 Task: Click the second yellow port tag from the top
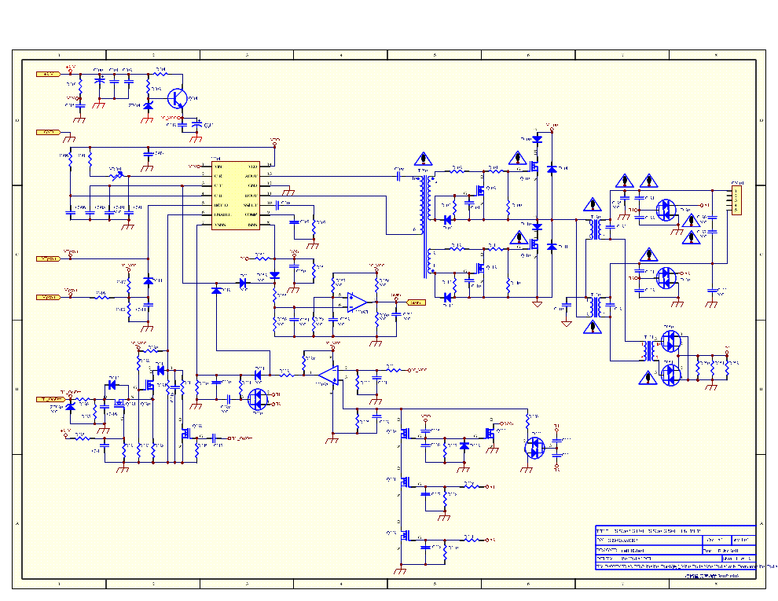(48, 132)
